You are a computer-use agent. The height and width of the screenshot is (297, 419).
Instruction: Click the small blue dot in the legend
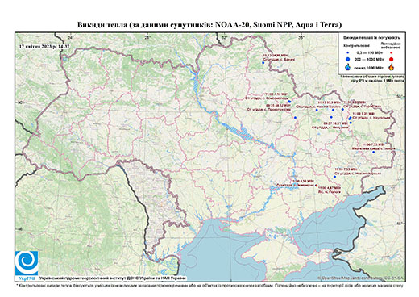[348, 52]
